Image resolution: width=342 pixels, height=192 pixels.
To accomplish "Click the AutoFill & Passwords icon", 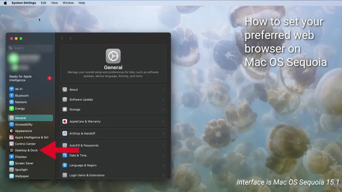I will click(x=65, y=145).
